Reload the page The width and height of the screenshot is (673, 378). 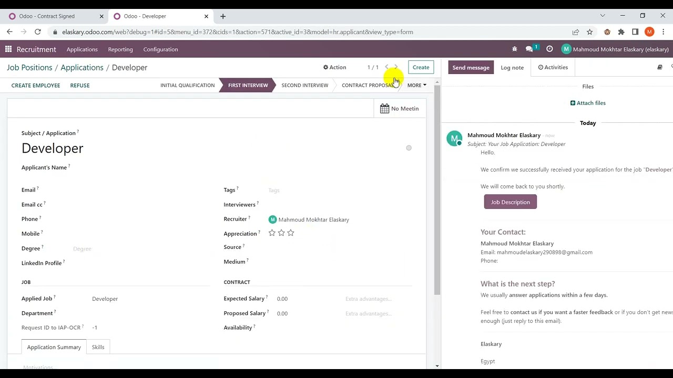pyautogui.click(x=38, y=32)
